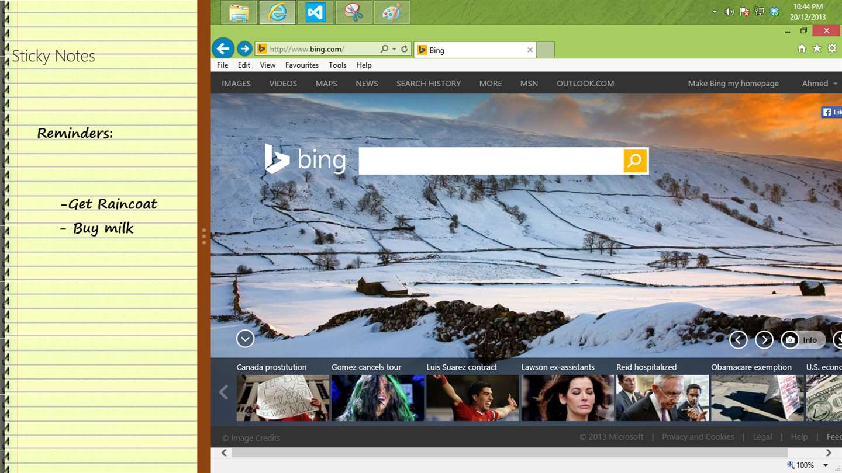
Task: Open Canada prostitution news thumbnail
Action: click(x=283, y=398)
